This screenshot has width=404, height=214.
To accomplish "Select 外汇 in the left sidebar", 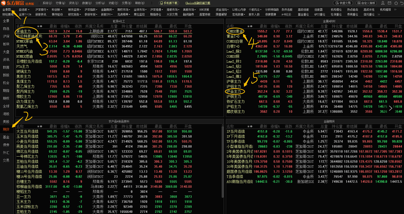I will [6, 153].
